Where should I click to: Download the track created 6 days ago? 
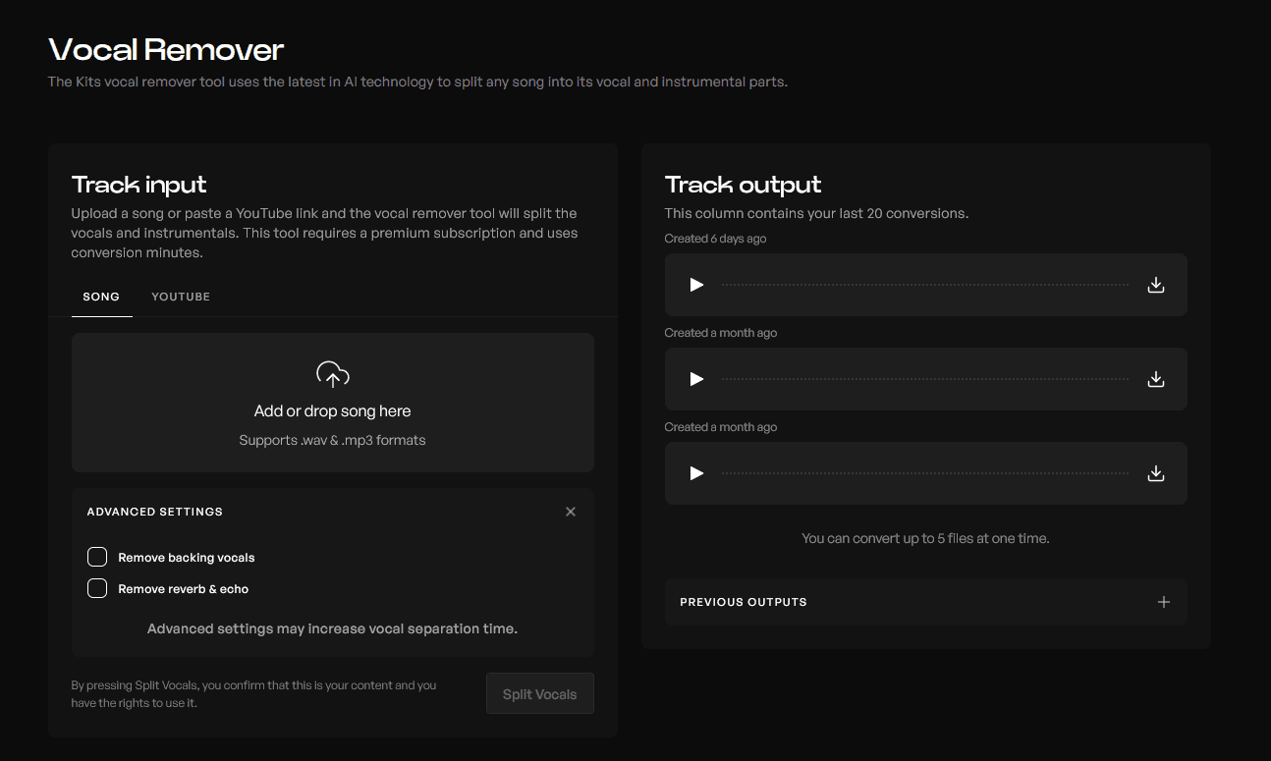1156,285
